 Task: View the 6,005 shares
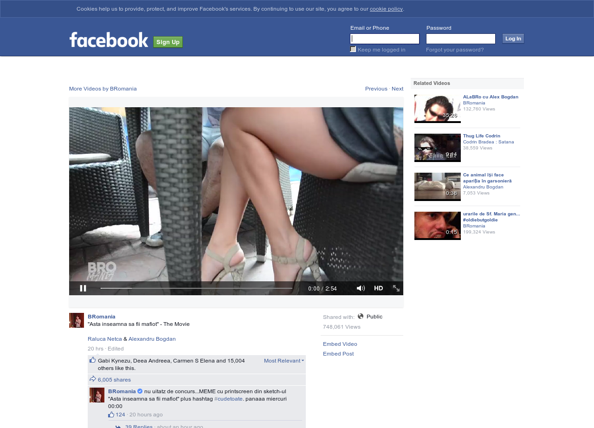[x=114, y=380]
